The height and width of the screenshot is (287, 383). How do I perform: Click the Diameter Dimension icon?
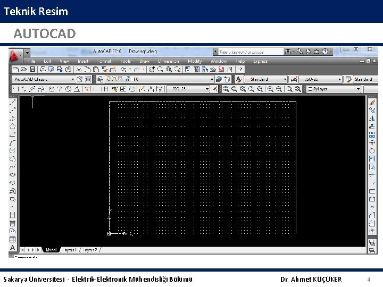tap(69, 89)
